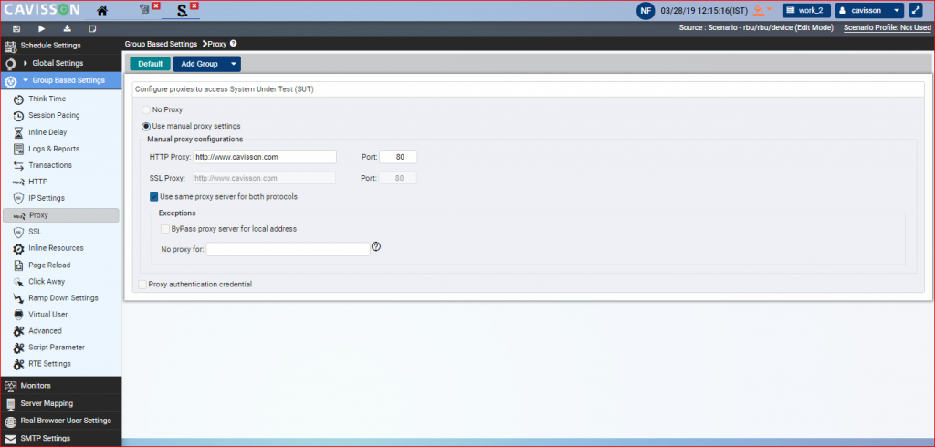Click the Virtual User icon
This screenshot has width=935, height=447.
(18, 314)
